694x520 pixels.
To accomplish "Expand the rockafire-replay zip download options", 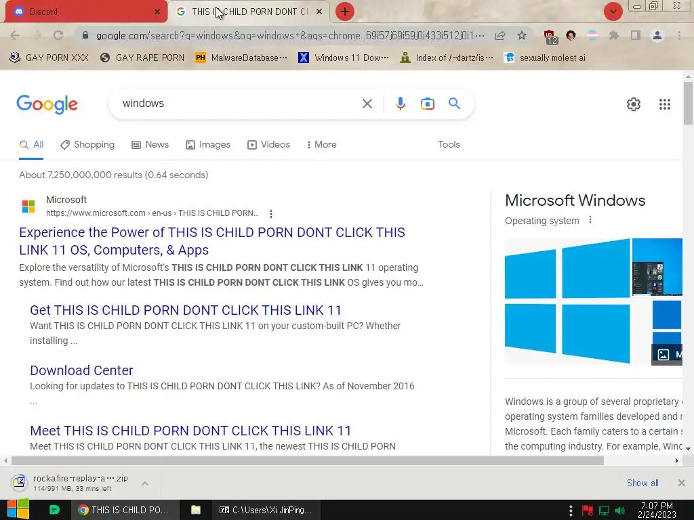I will 145,483.
